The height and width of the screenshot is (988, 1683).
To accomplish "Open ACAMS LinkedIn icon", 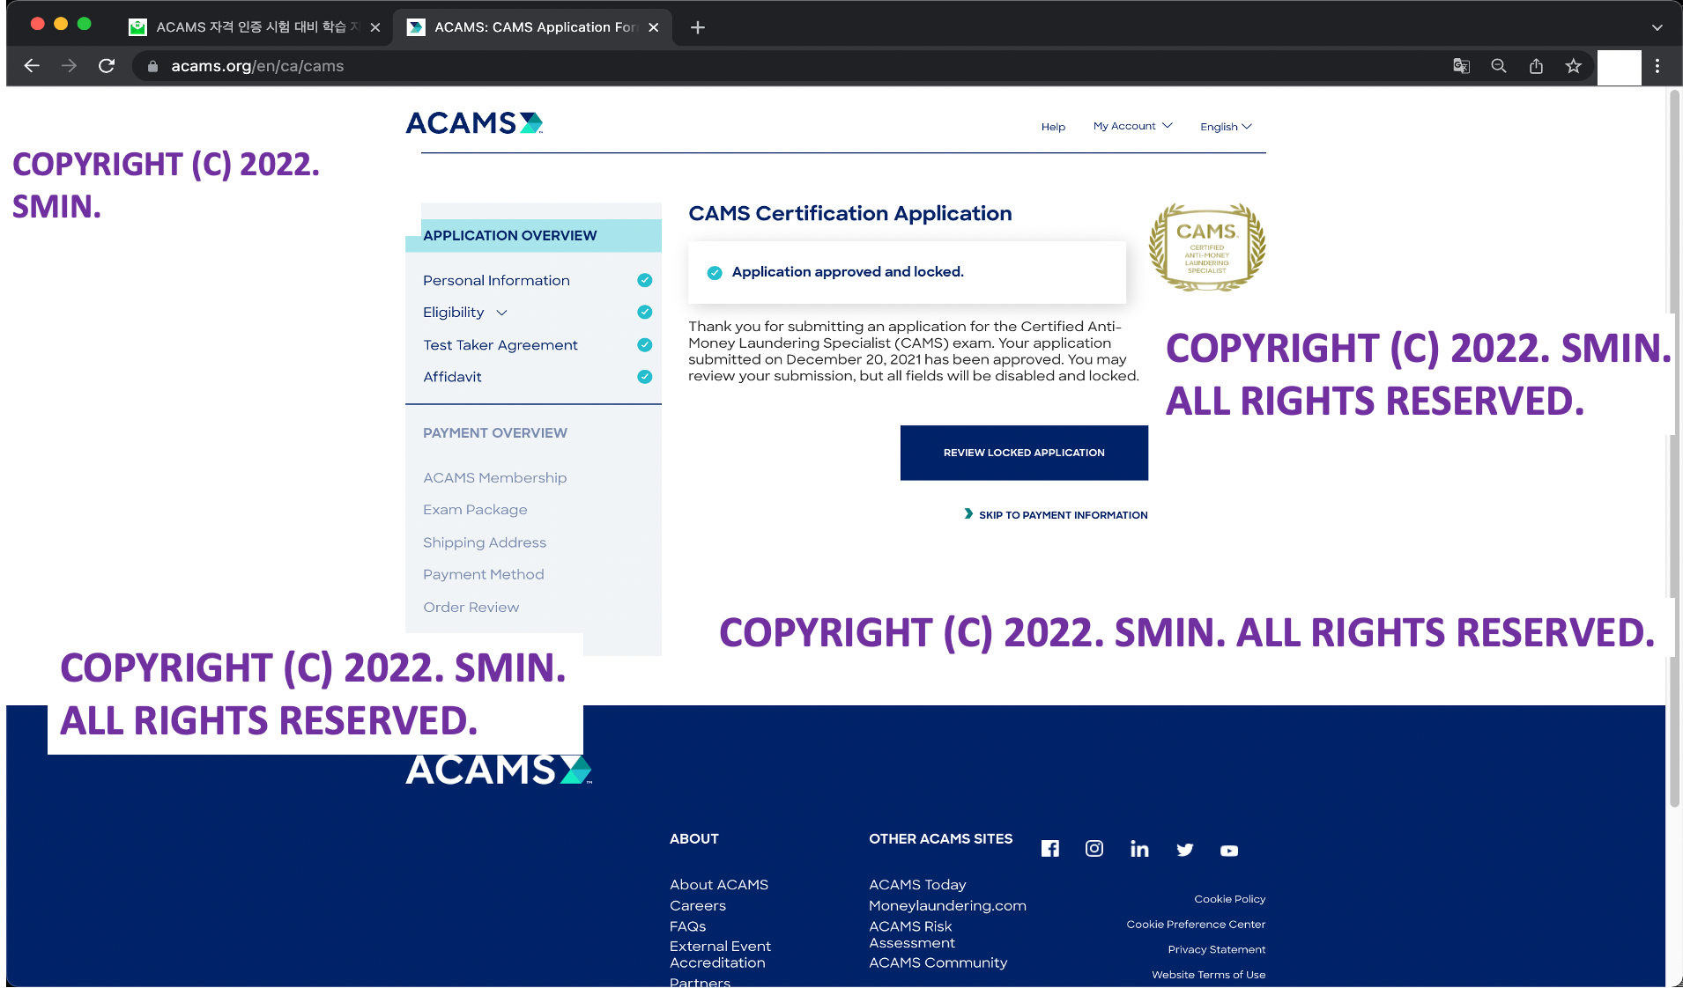I will coord(1139,849).
